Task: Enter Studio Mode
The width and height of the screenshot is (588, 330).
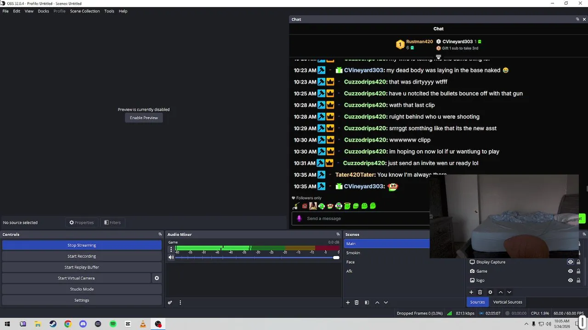Action: [x=82, y=289]
